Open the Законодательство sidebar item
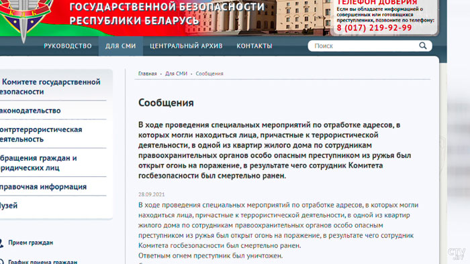 coord(30,111)
